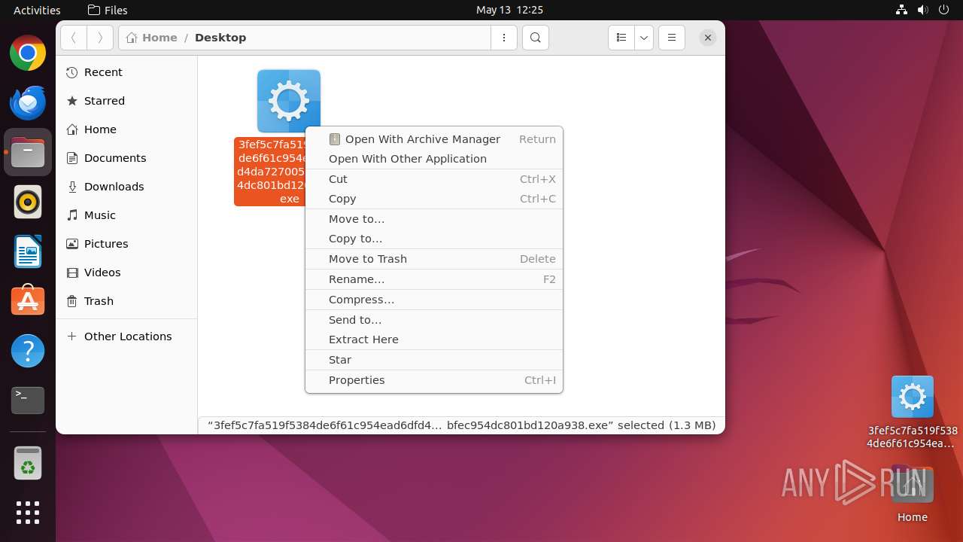Select Cut from the context menu

[x=434, y=179]
